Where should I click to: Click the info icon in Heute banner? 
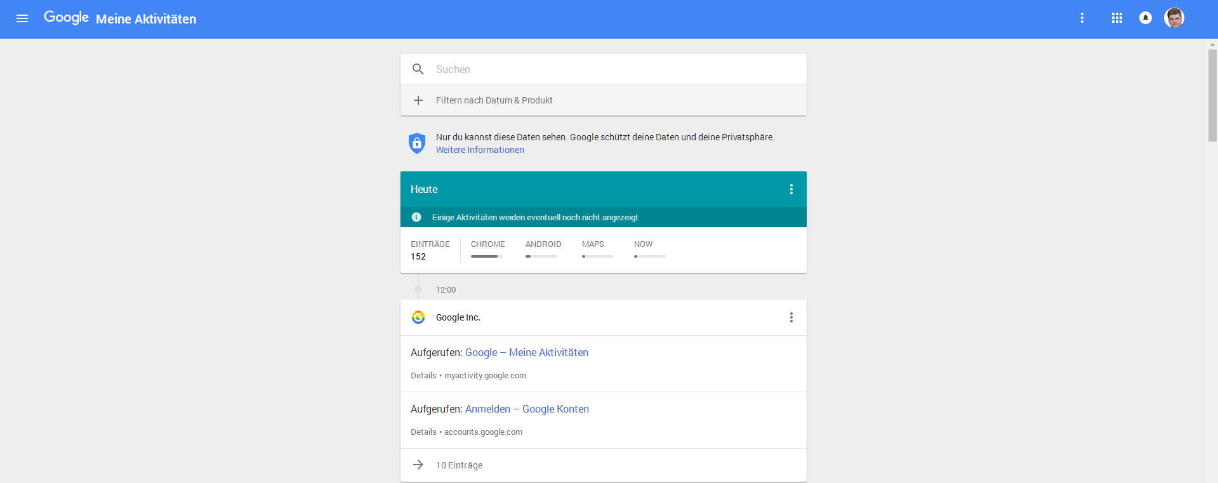coord(416,217)
